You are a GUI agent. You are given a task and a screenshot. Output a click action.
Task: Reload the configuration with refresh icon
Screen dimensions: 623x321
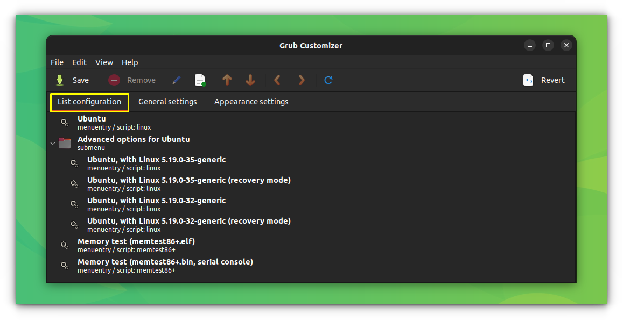click(328, 80)
